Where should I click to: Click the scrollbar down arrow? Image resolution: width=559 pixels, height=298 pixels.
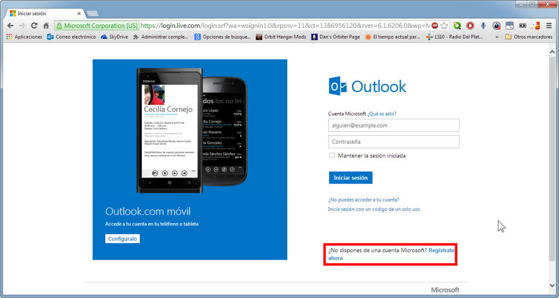click(x=552, y=285)
